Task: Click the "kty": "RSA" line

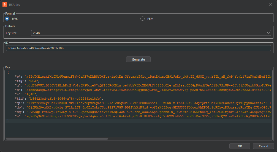Action: [x=27, y=81]
